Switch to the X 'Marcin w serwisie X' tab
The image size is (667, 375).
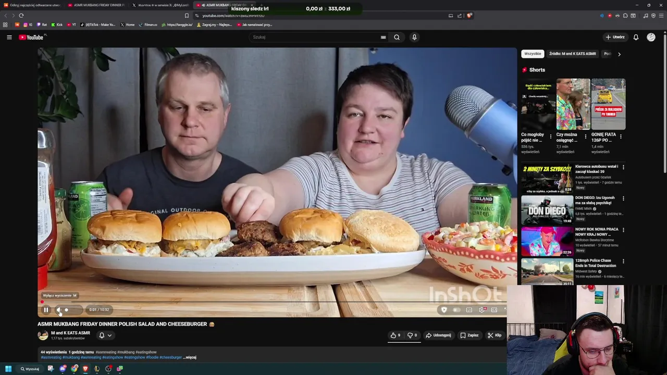160,5
